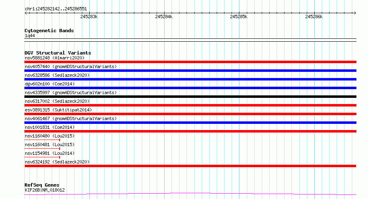368x199 pixels.
Task: Click the magenta KIF26B gene line
Action: click(190, 194)
